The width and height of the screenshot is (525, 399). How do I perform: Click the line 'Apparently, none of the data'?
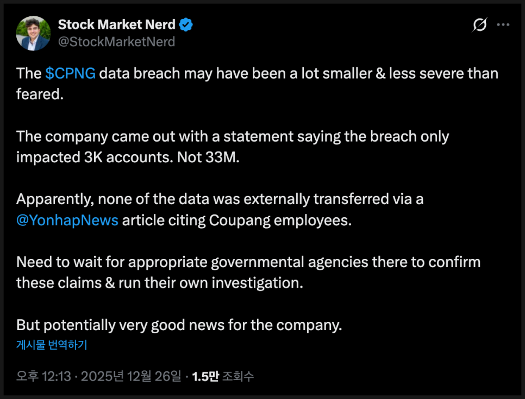pyautogui.click(x=220, y=199)
